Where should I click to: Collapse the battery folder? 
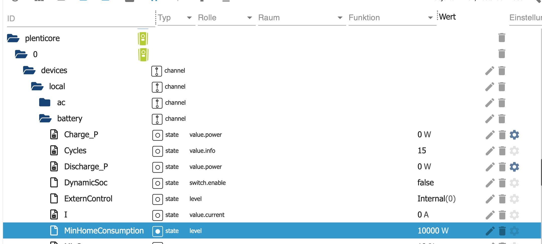pyautogui.click(x=45, y=118)
